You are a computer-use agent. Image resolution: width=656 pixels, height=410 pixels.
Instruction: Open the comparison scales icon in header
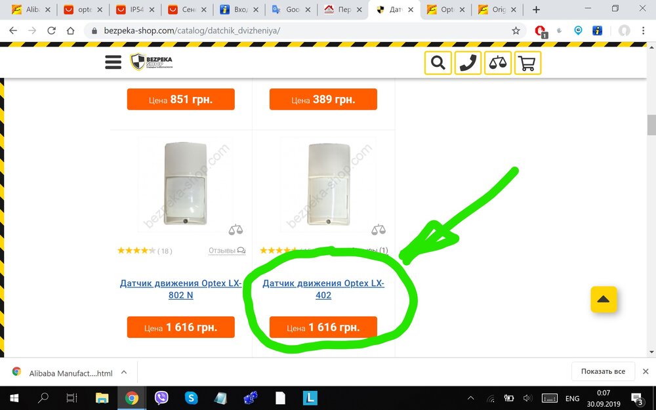point(497,63)
